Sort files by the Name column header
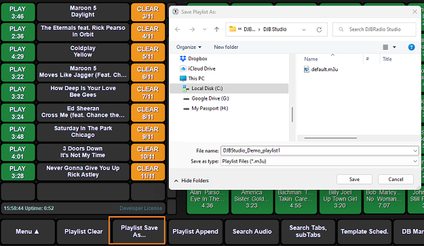This screenshot has width=424, height=246. (311, 59)
